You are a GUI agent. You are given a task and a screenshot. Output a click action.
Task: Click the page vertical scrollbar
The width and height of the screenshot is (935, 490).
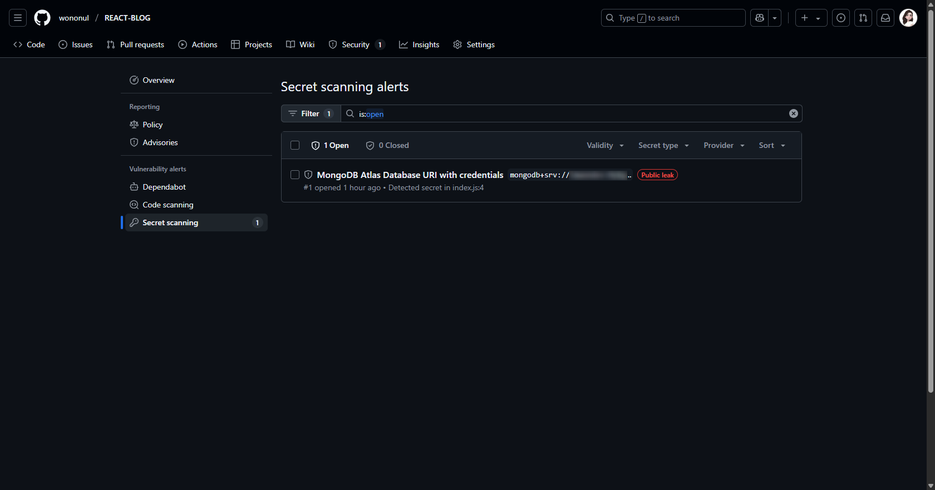pyautogui.click(x=931, y=200)
